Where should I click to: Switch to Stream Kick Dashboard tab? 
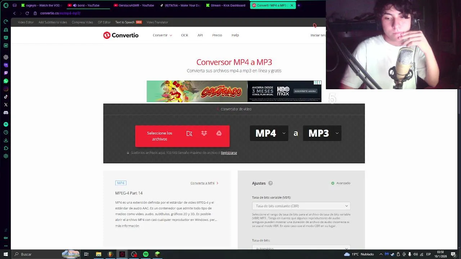tap(227, 5)
